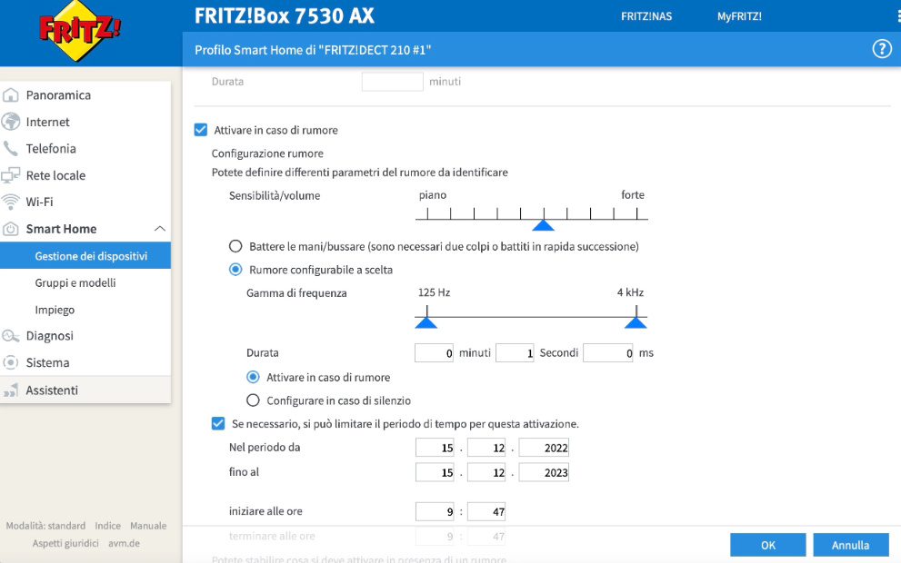This screenshot has height=563, width=901.
Task: Select 'Battere le mani/bussare' radio option
Action: click(235, 246)
